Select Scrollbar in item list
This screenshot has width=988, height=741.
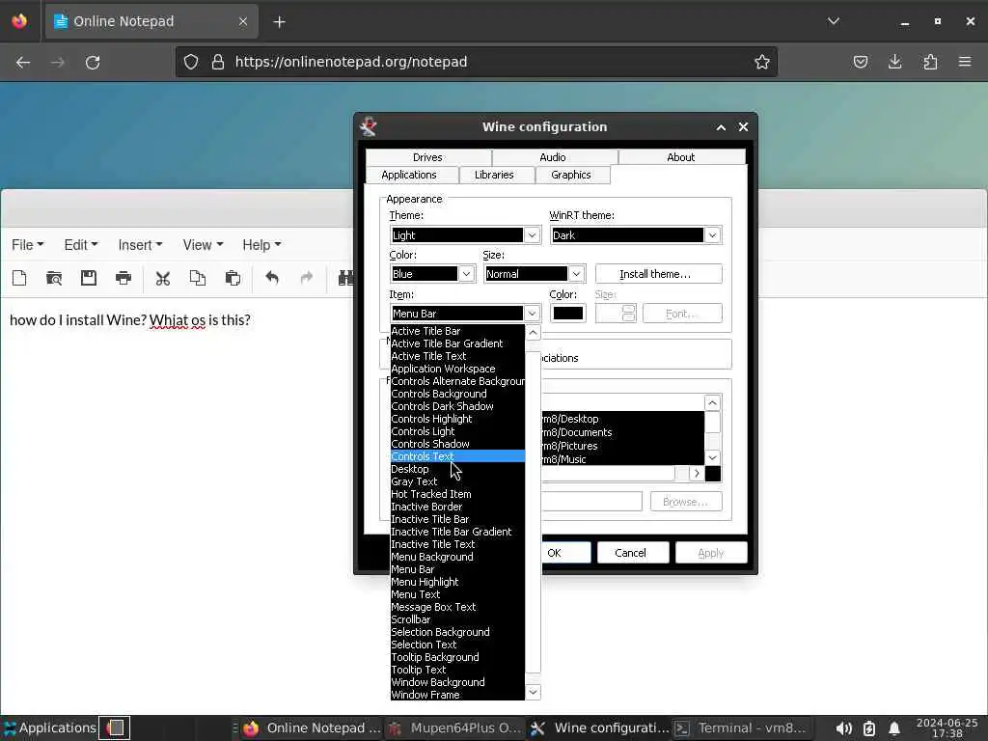tap(457, 619)
